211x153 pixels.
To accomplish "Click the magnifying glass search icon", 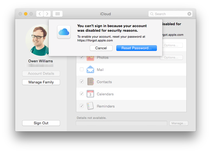I will tap(152, 14).
